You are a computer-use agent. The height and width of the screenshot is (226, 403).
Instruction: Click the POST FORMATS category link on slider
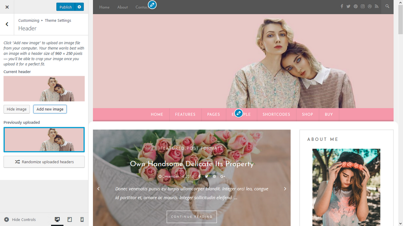coord(205,148)
